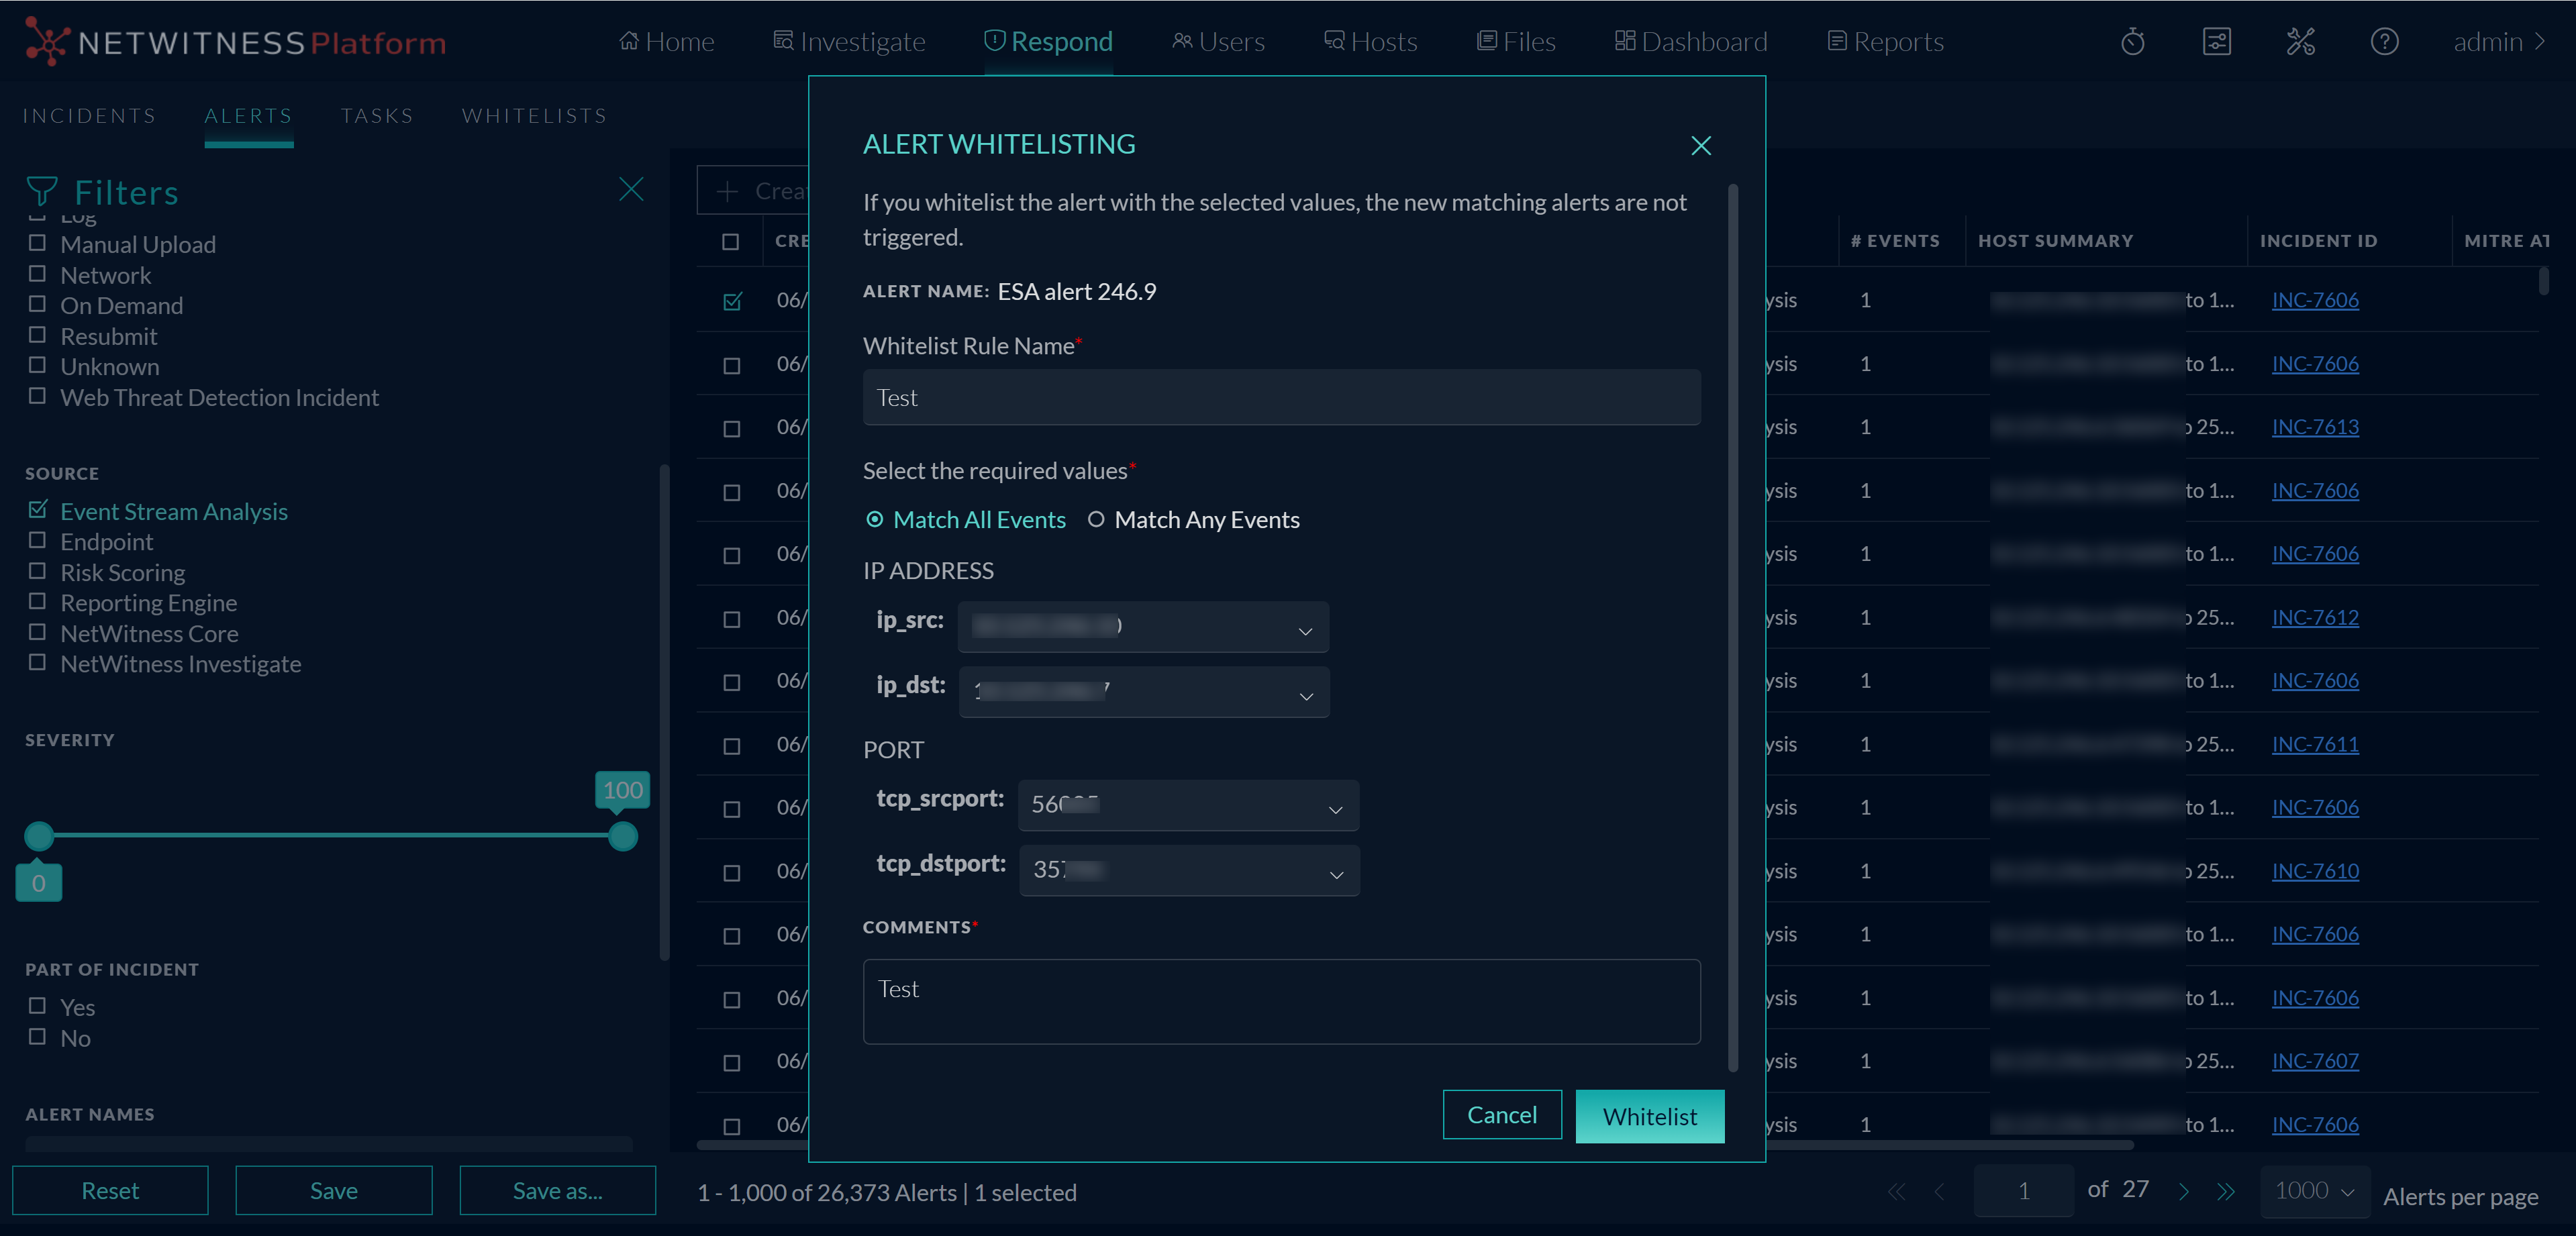Close the Alert Whitelisting dialog
The width and height of the screenshot is (2576, 1236).
tap(1700, 146)
